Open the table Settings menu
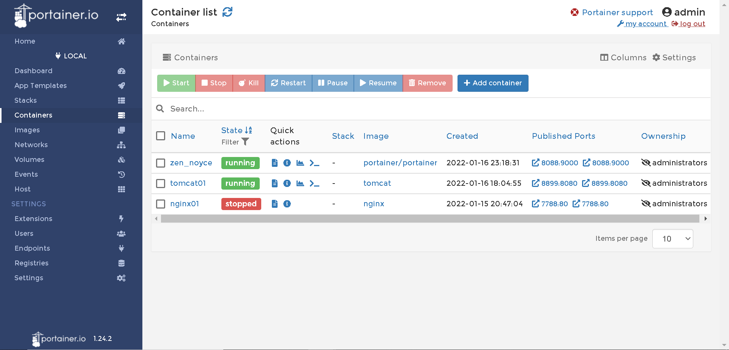The image size is (729, 350). click(x=674, y=58)
